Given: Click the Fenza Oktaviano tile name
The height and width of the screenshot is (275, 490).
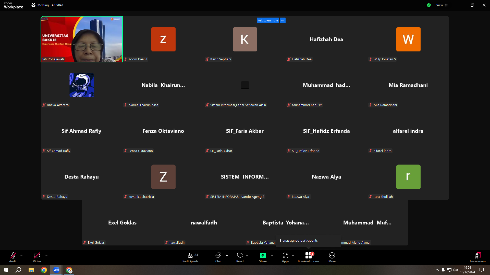Looking at the screenshot, I should pyautogui.click(x=163, y=131).
